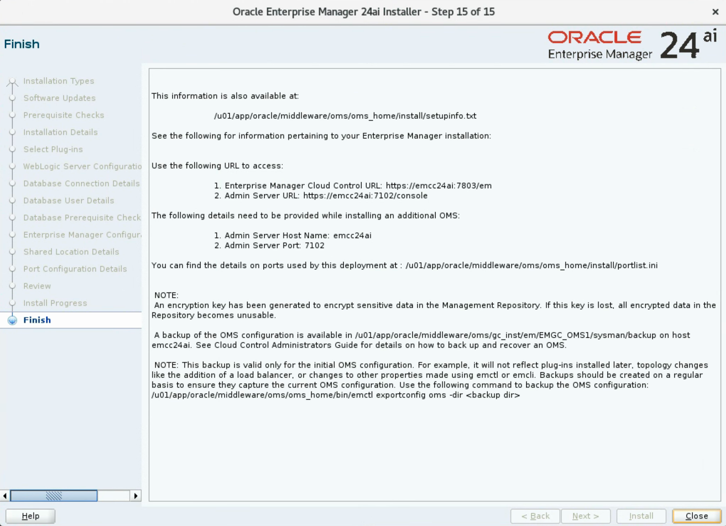
Task: Select the Enterprise Manager Configuration step
Action: [x=82, y=235]
